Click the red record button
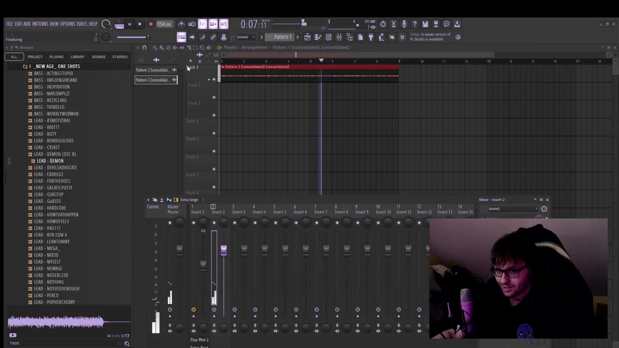Screen dimensions: 619x348 coord(150,24)
